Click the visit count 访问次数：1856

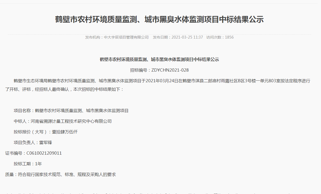[220, 37]
